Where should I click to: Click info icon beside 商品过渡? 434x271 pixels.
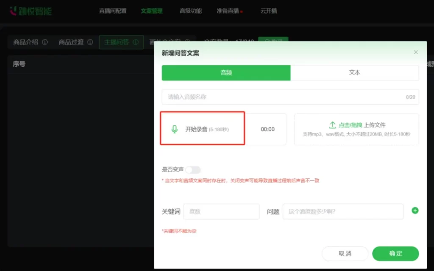point(90,42)
